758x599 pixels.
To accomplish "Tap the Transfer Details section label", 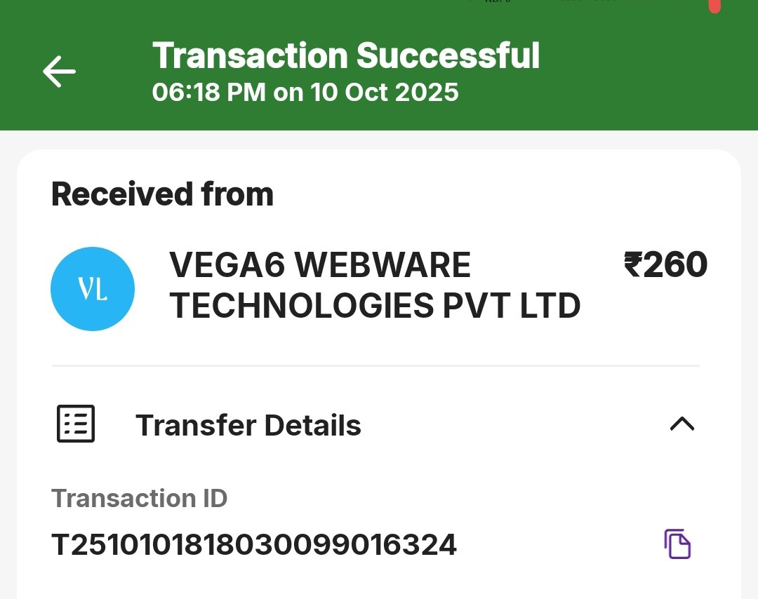I will tap(248, 426).
